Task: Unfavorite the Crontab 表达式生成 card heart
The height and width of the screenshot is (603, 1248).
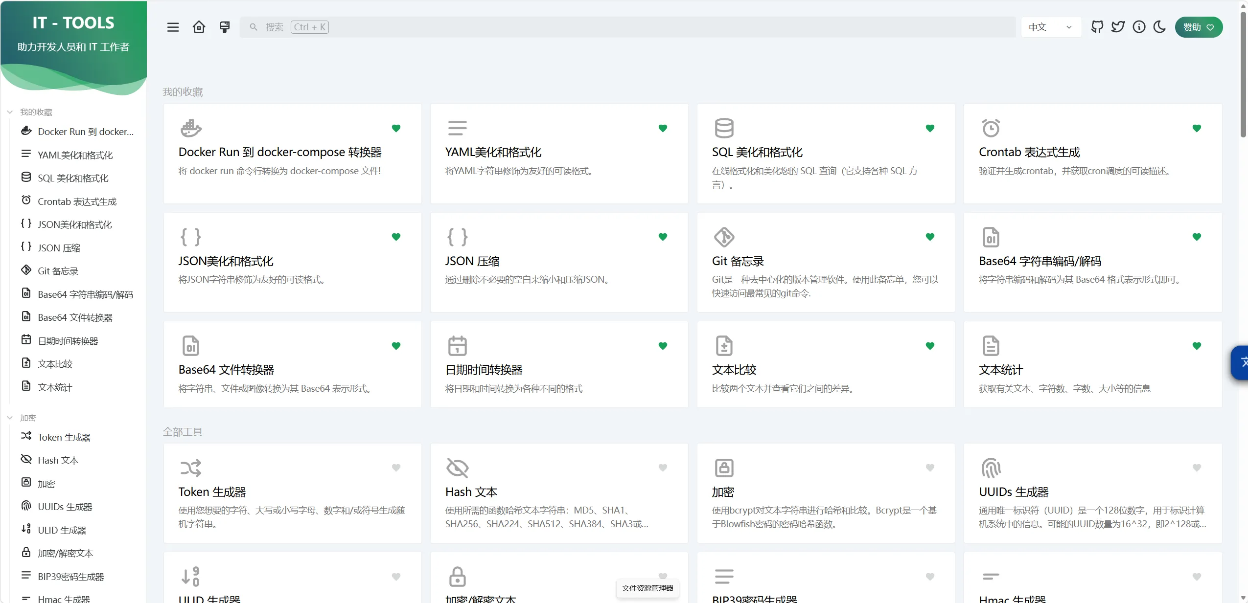Action: click(1197, 128)
